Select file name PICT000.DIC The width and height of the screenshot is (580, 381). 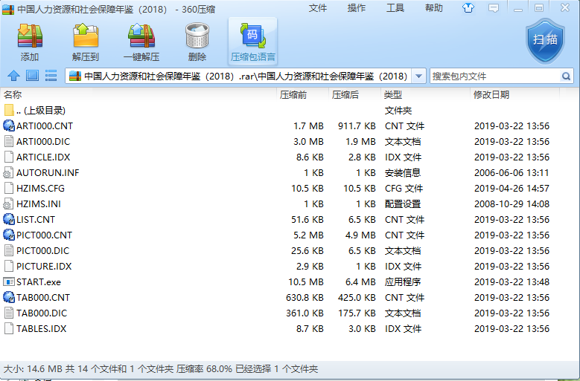[43, 251]
